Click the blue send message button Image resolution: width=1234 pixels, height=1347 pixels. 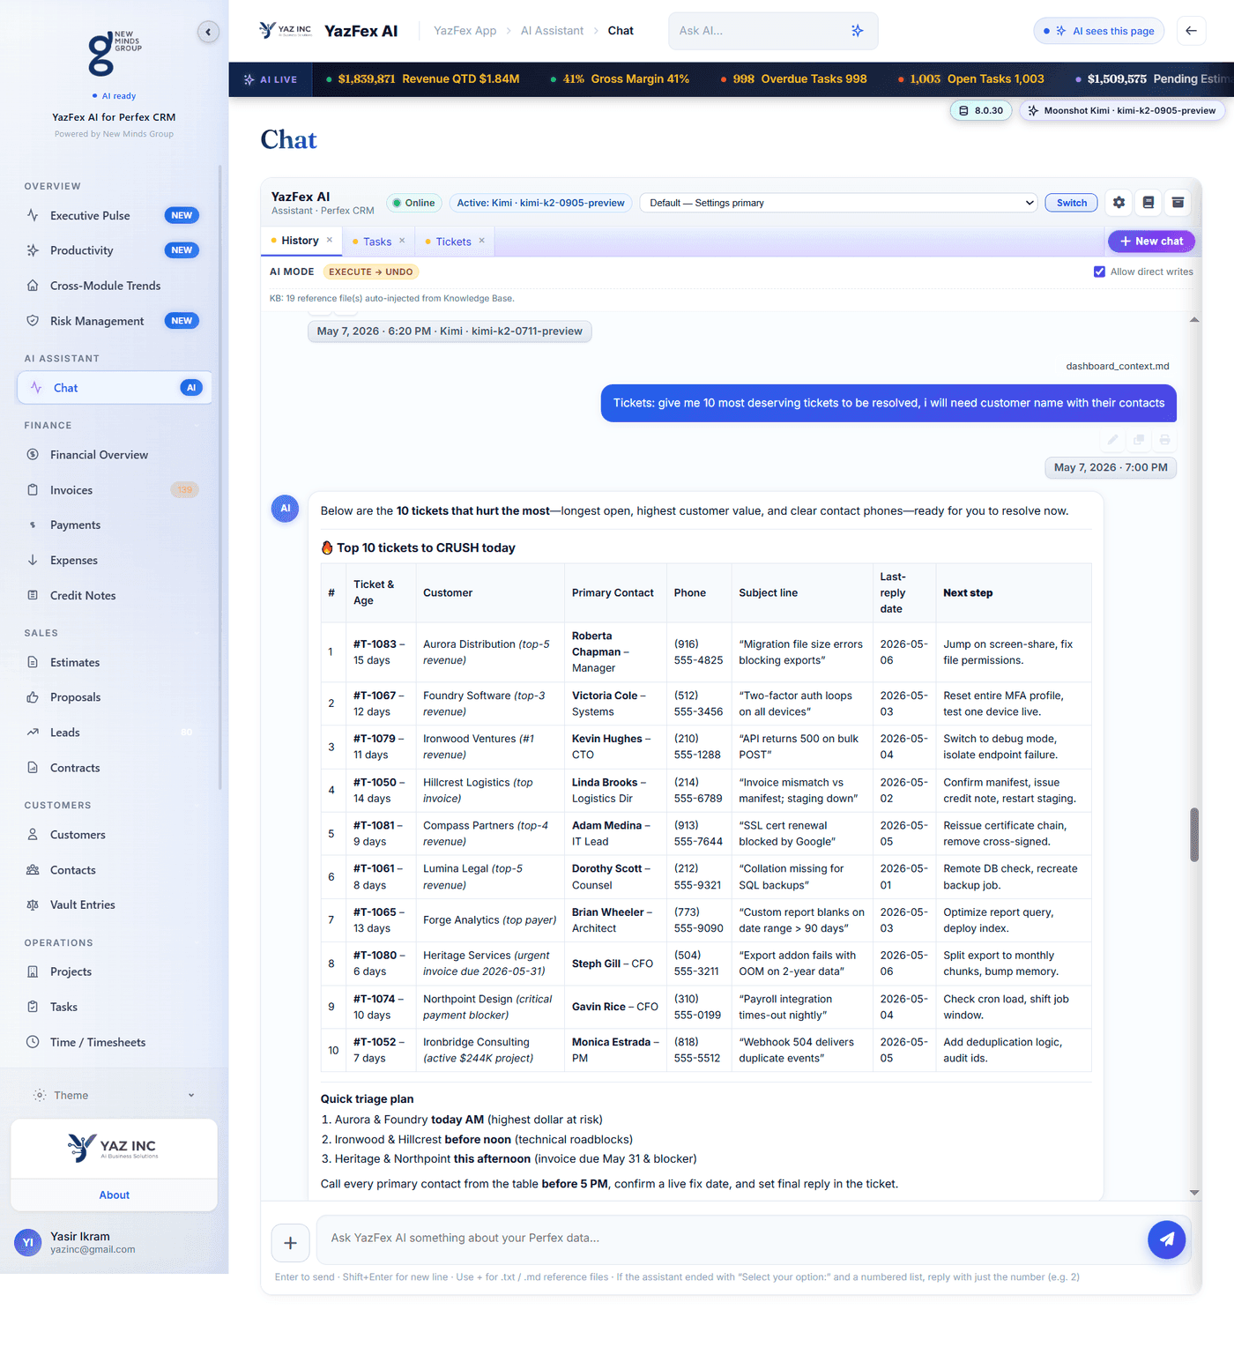pos(1166,1239)
